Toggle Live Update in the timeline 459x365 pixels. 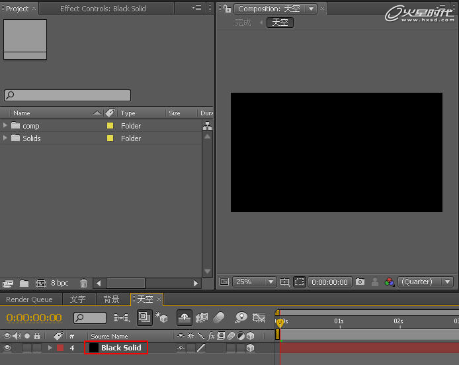[x=145, y=317]
